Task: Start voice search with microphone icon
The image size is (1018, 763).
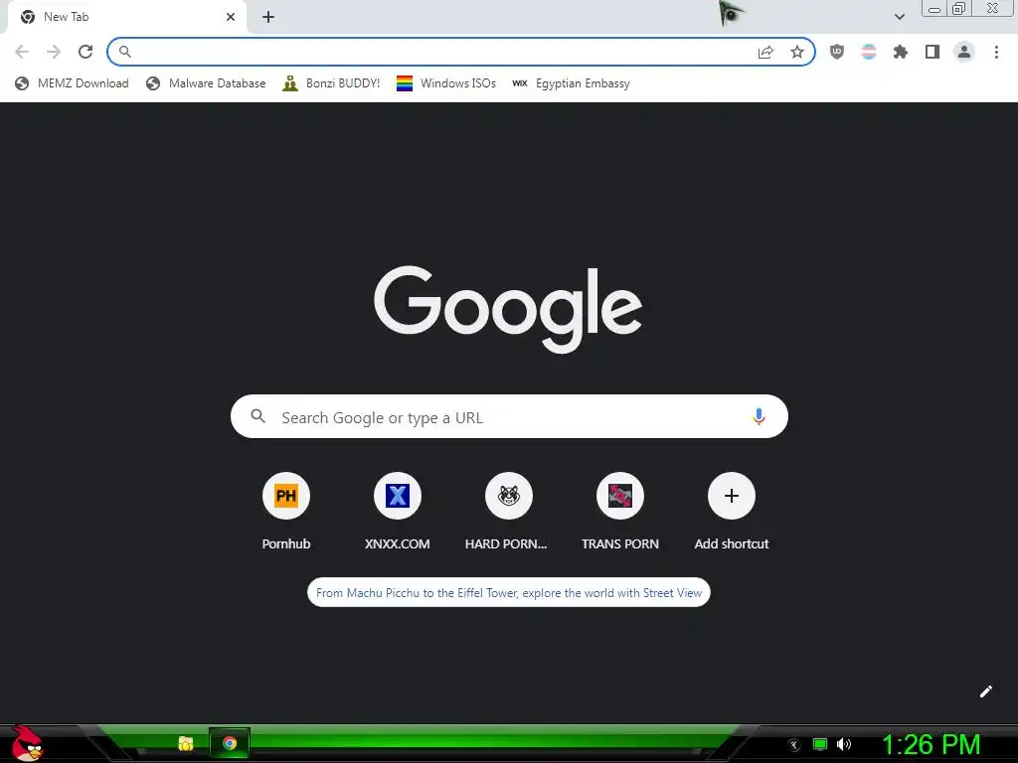Action: (x=759, y=416)
